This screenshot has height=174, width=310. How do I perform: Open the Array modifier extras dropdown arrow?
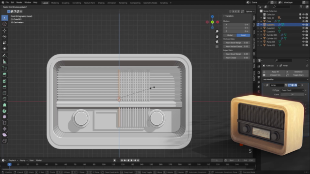(299, 85)
